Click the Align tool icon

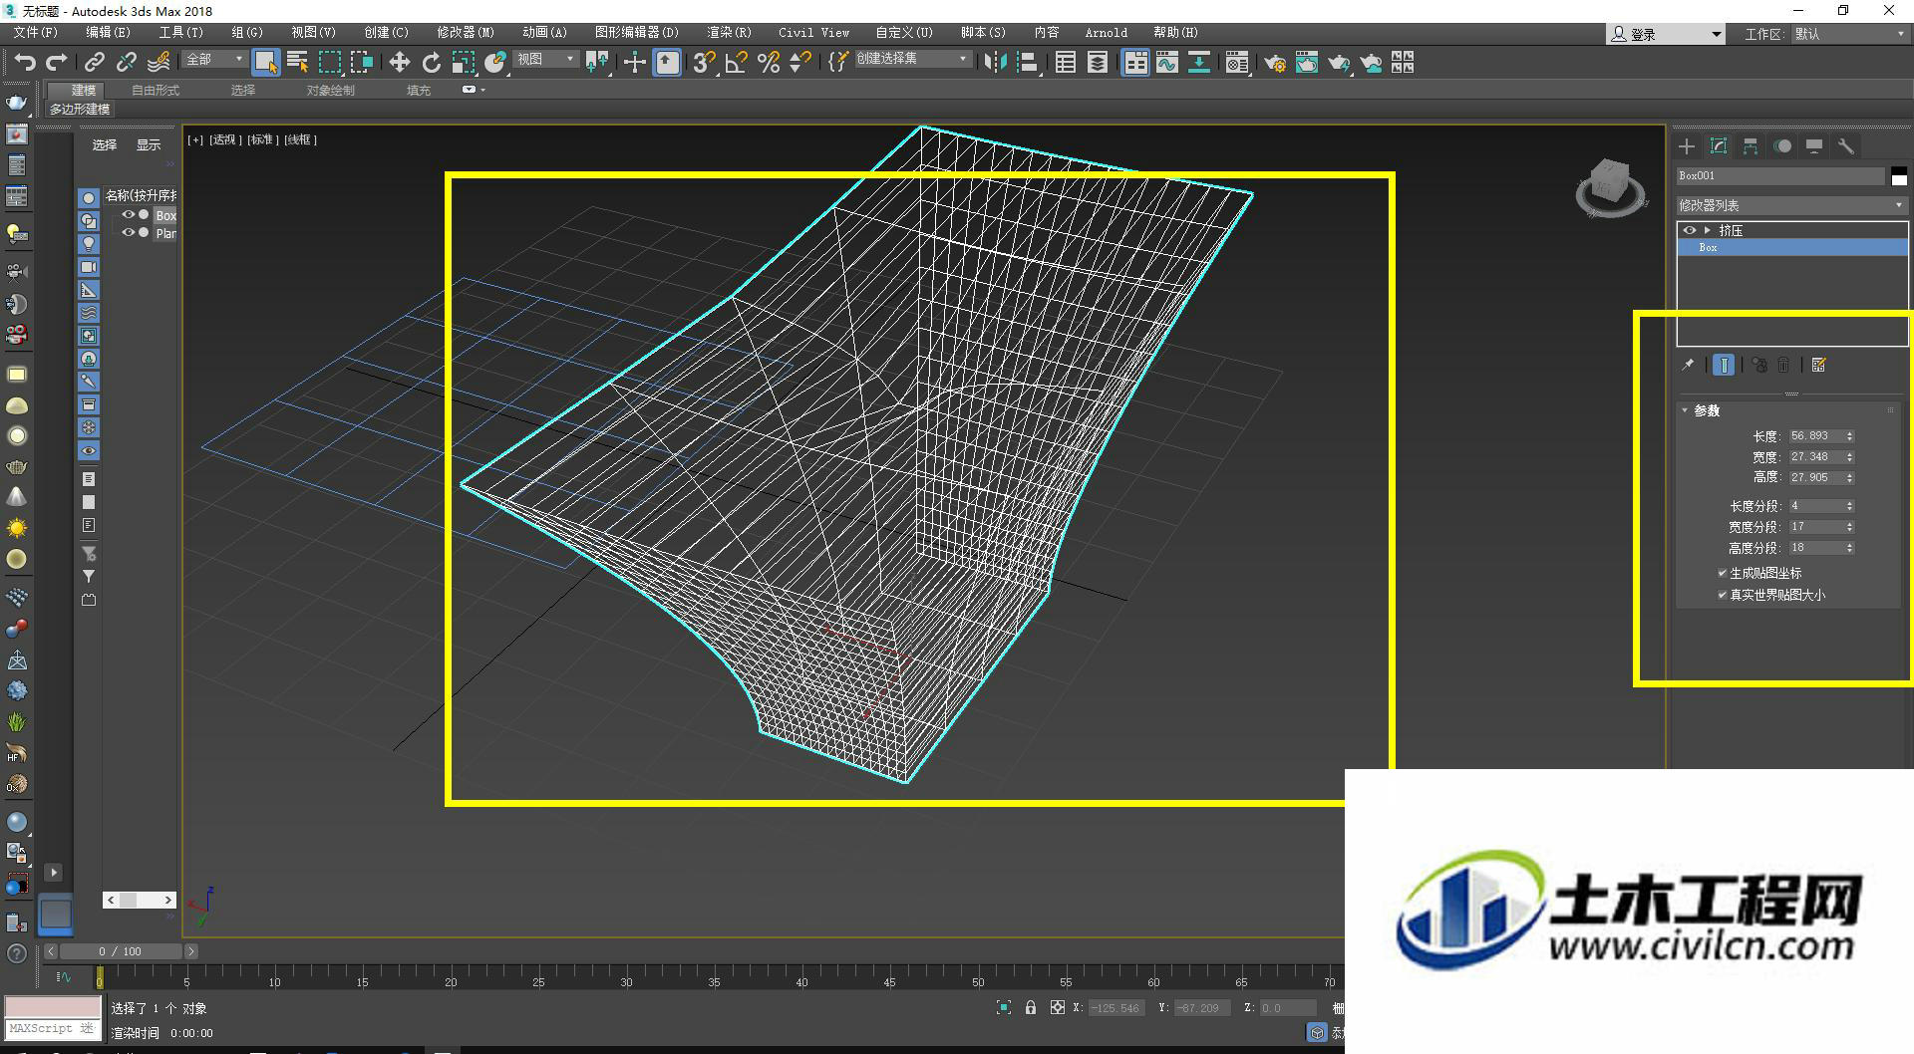tap(1028, 63)
